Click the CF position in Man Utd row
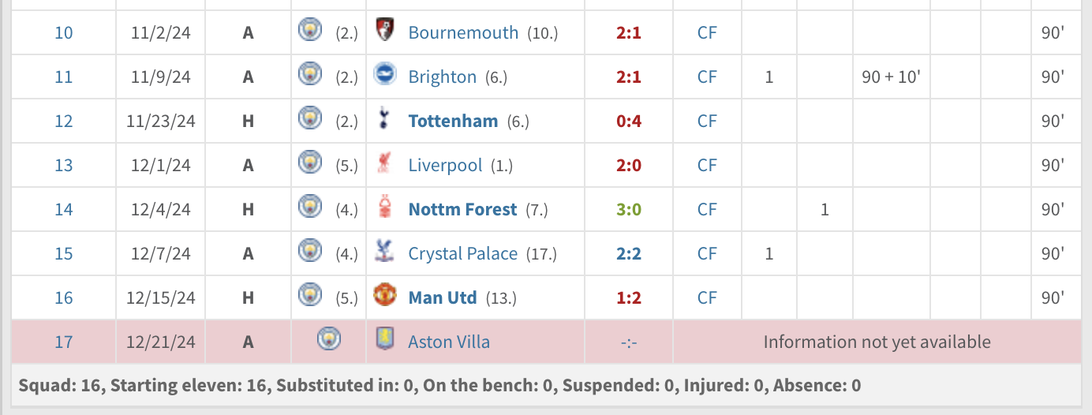This screenshot has height=415, width=1092. [x=707, y=298]
